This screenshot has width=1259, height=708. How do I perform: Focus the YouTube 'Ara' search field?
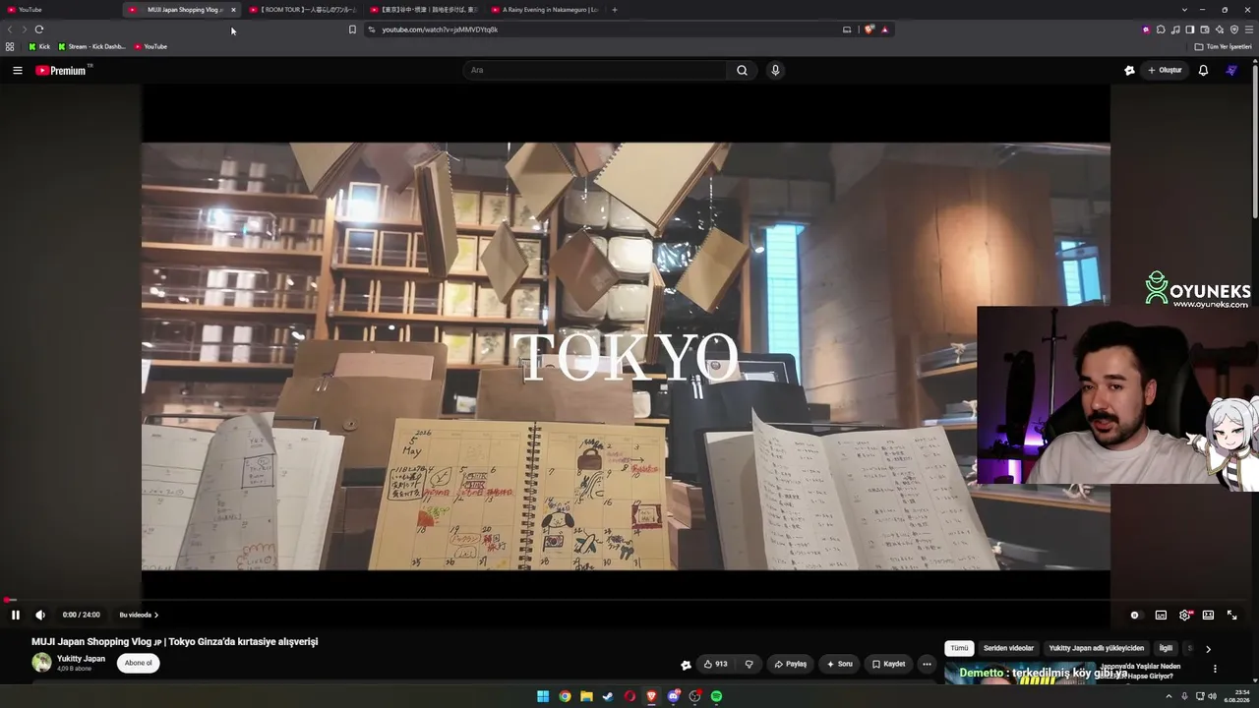click(x=595, y=70)
